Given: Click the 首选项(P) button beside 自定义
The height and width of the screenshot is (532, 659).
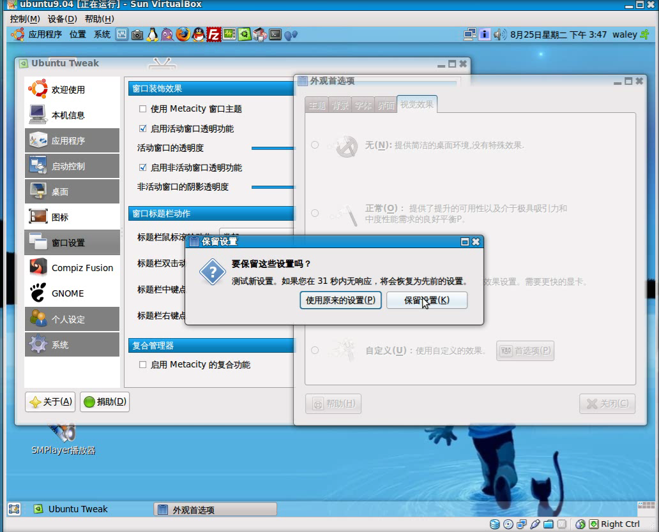Looking at the screenshot, I should 526,351.
